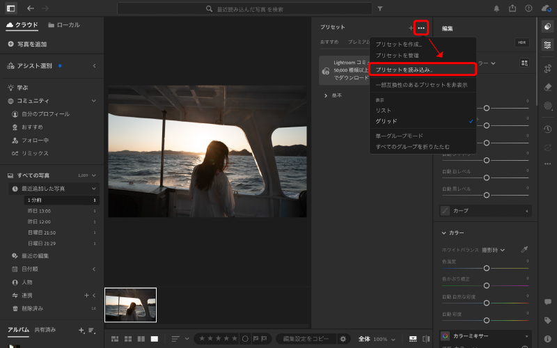This screenshot has width=557, height=348.
Task: Click the notification bell icon
Action: pos(496,9)
